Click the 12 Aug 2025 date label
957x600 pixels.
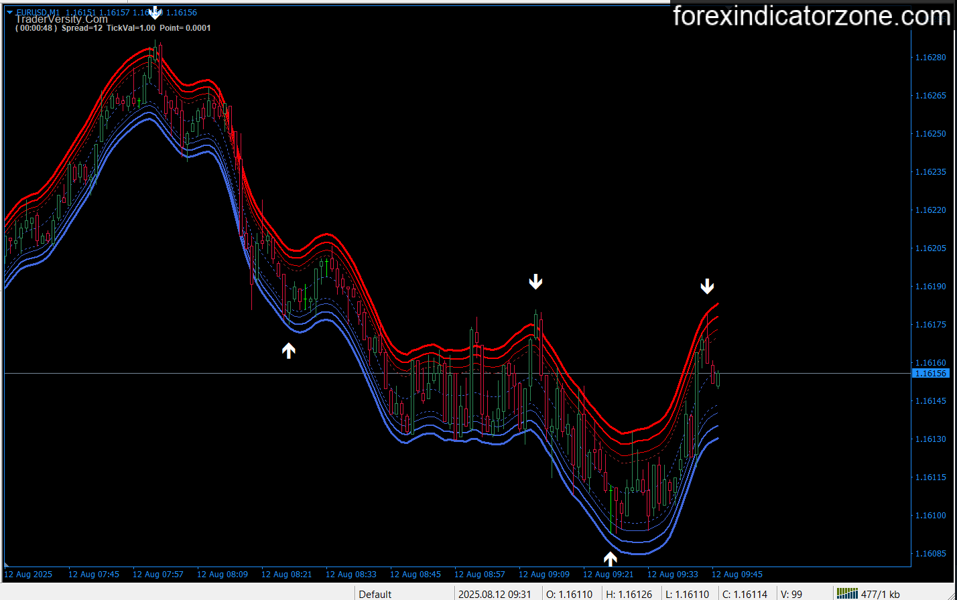tap(28, 575)
